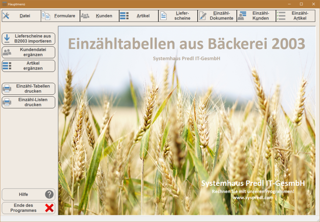320x222 pixels.
Task: Print Einzähl-Tabellen
Action: tap(28, 89)
